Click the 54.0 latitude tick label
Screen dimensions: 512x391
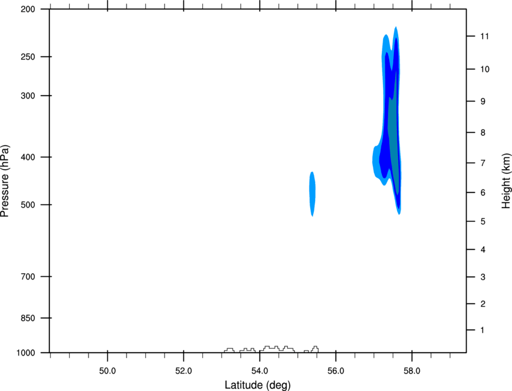point(260,371)
